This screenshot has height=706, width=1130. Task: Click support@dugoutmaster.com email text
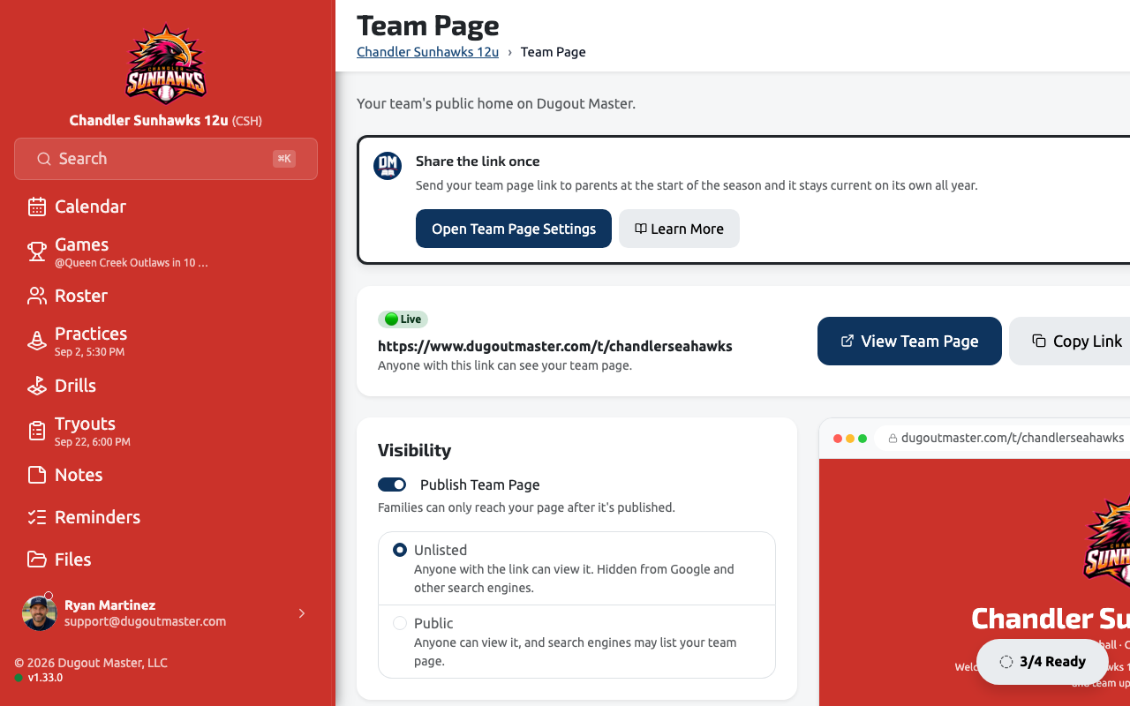point(145,621)
